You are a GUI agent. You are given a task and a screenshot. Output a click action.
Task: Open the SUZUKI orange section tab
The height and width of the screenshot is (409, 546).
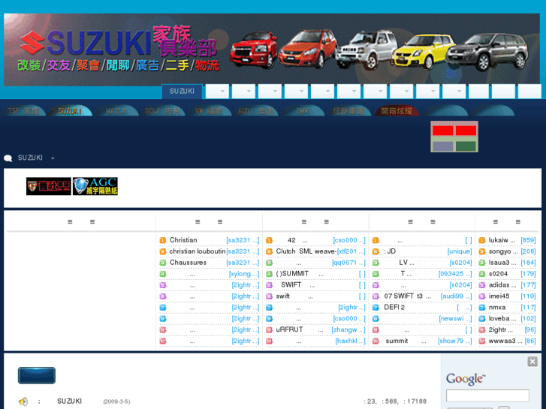point(70,111)
